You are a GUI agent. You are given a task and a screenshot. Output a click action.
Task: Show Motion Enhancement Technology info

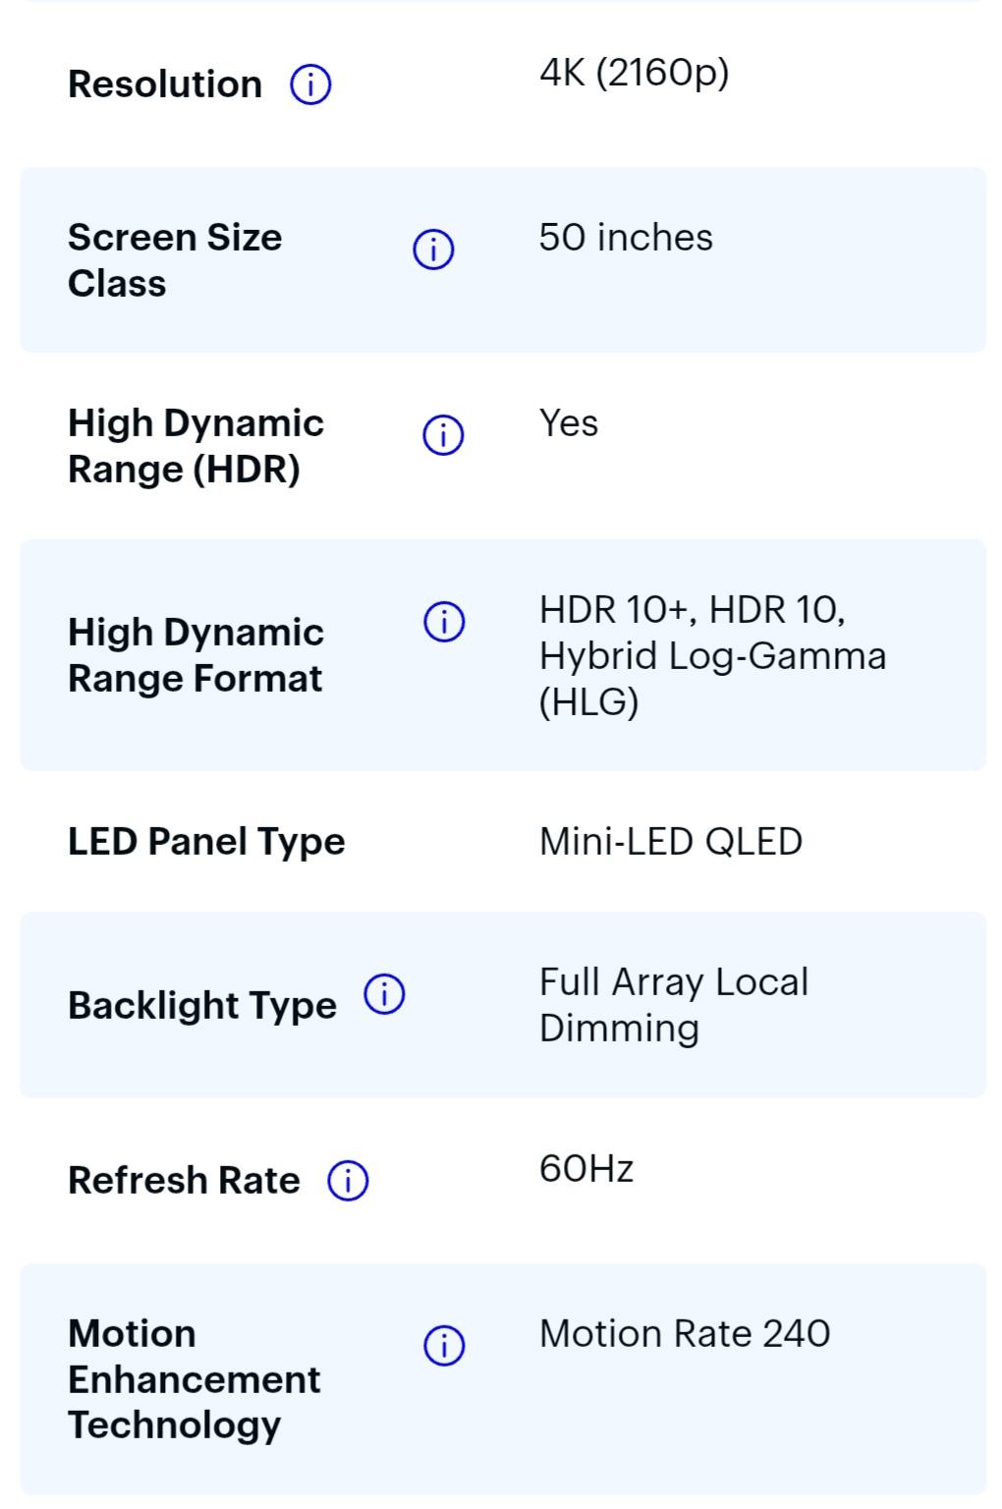pos(444,1345)
